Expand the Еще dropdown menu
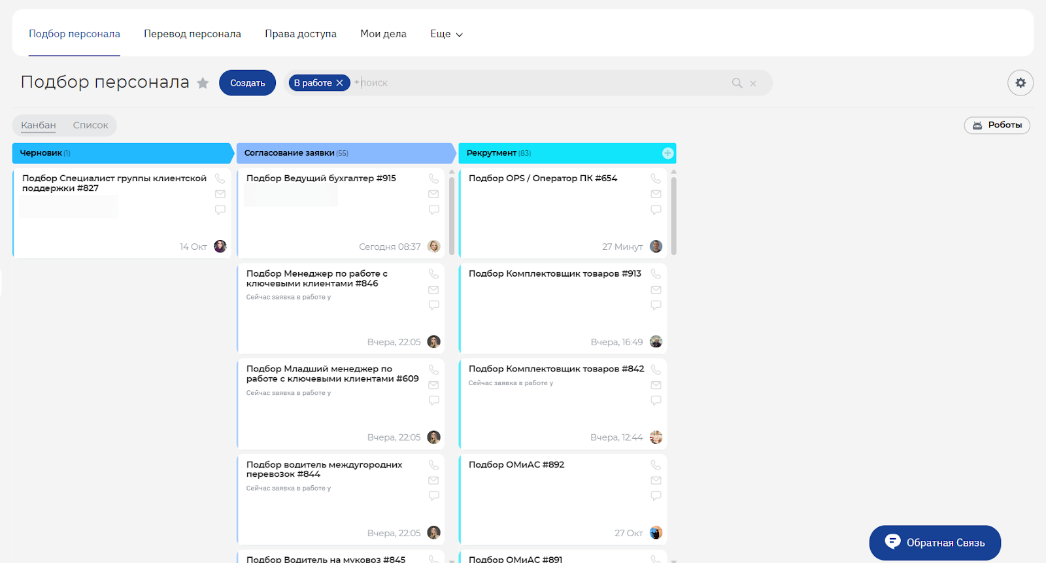This screenshot has width=1046, height=563. click(x=447, y=34)
